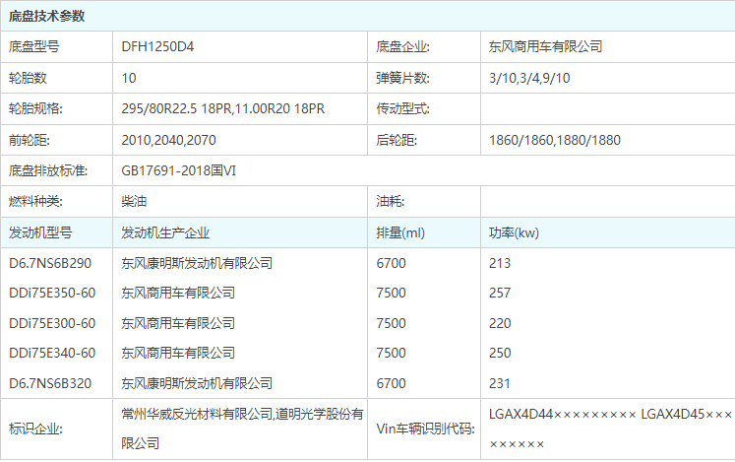735x462 pixels.
Task: Select front track value 2010,2040,2070
Action: click(x=169, y=140)
